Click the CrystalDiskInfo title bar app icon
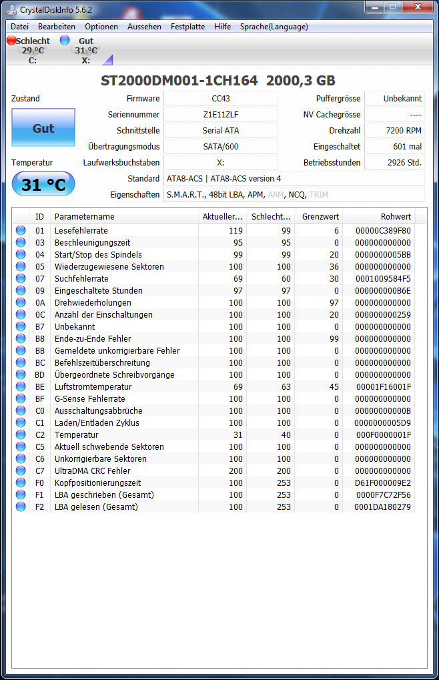 point(12,9)
